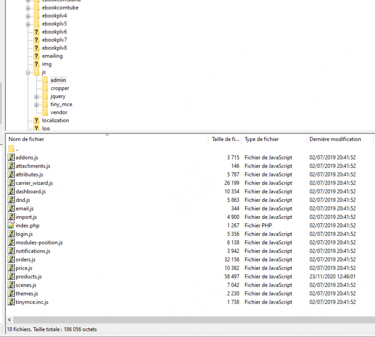Click the question-mark icon on ebookplv6 folder
Screen dimensions: 375x337
(36, 31)
